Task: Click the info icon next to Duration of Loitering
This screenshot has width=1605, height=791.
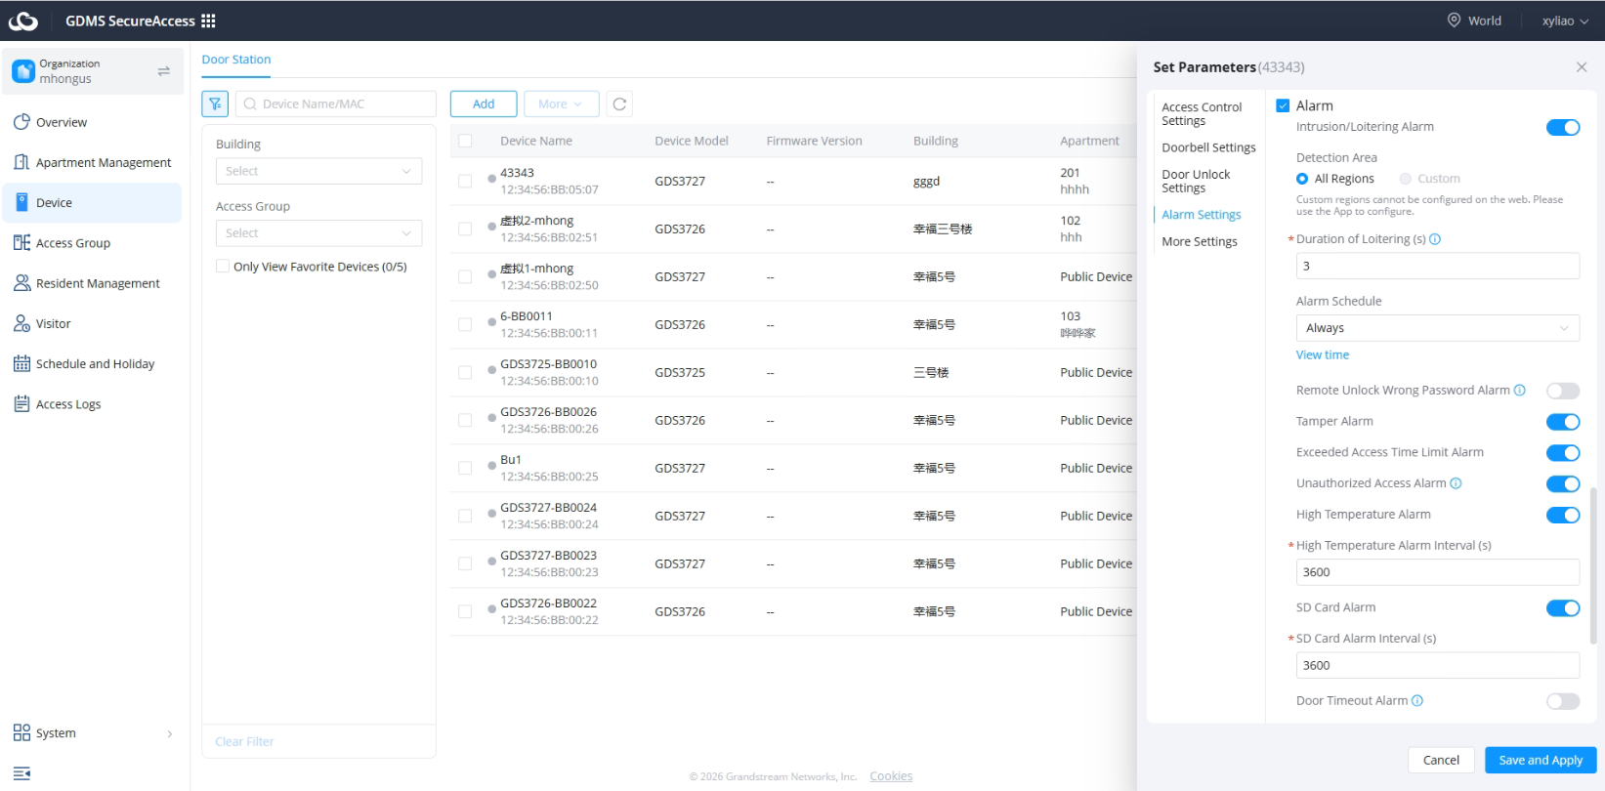Action: [1435, 239]
